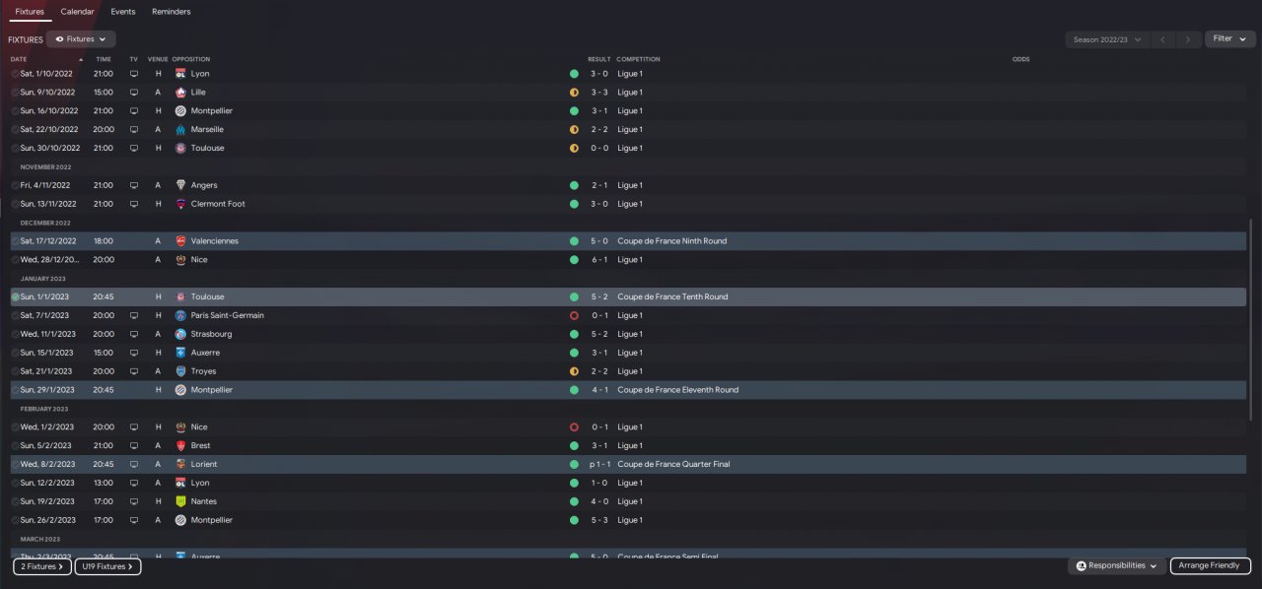Image resolution: width=1262 pixels, height=589 pixels.
Task: Click the Paris Saint-Germain club crest
Action: point(180,316)
